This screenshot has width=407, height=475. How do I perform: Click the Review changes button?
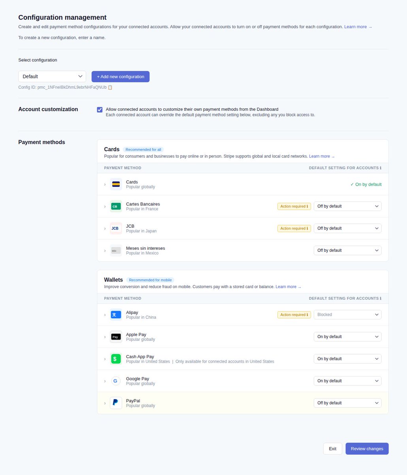tap(367, 449)
